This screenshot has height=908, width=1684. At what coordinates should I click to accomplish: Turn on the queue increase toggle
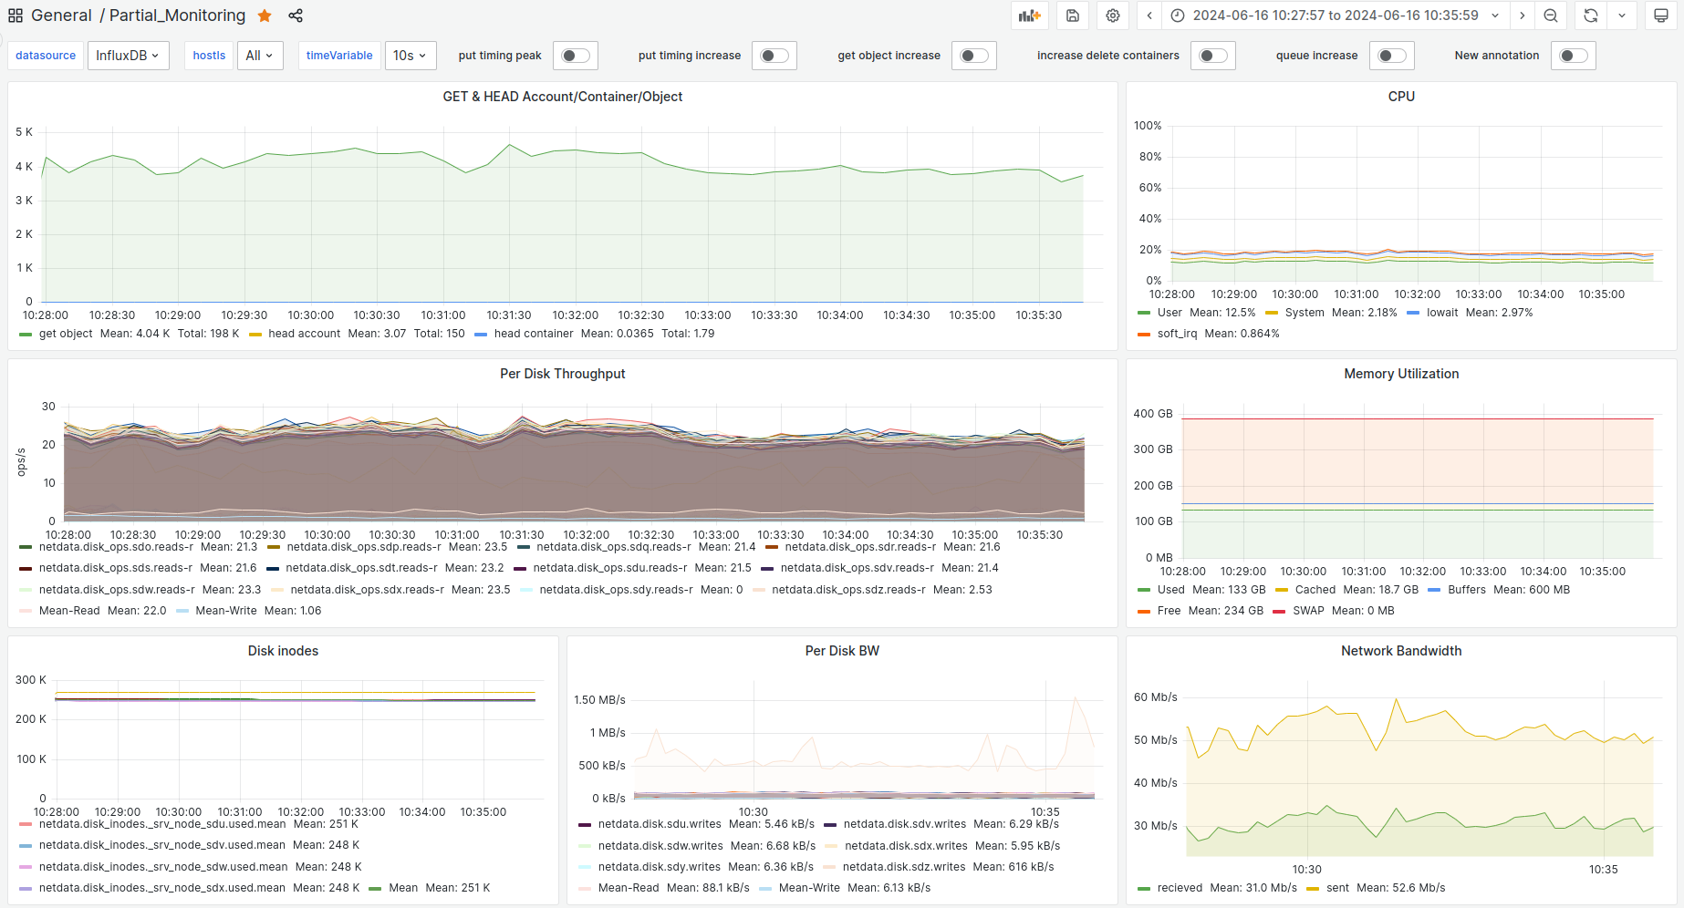tap(1391, 56)
